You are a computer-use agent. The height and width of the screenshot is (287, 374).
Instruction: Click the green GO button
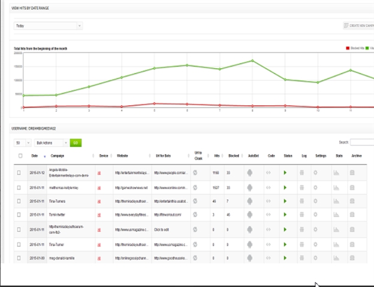(76, 143)
